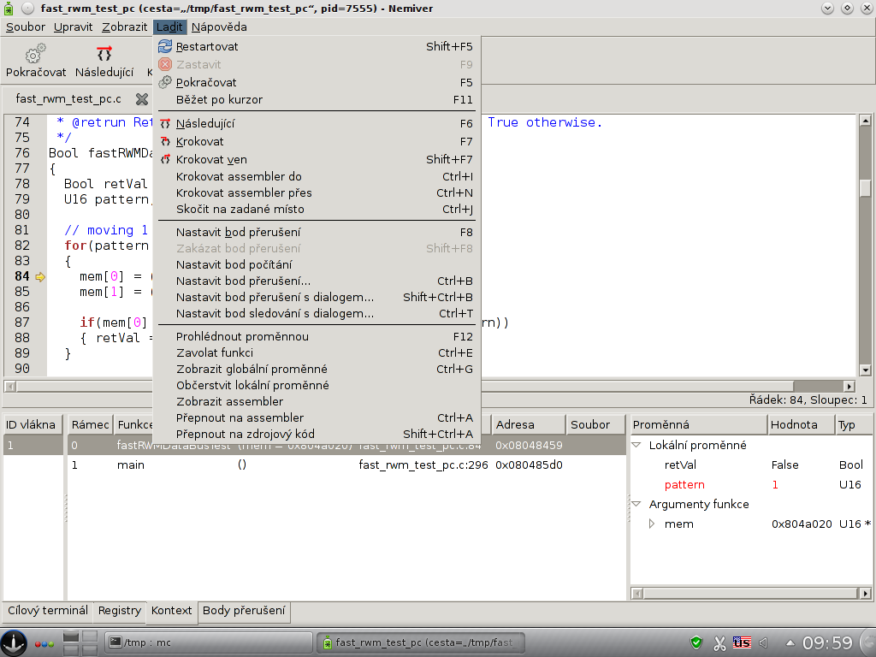Switch to the Cílový terminál tab
This screenshot has height=657, width=876.
(48, 610)
